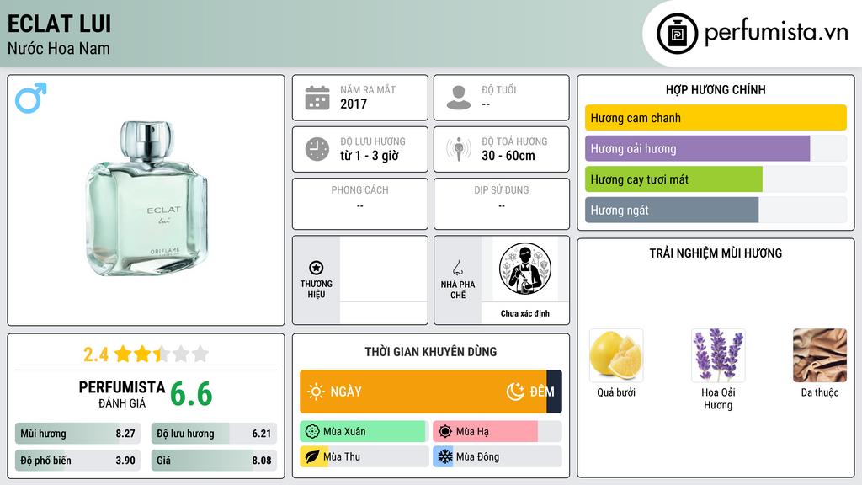This screenshot has width=862, height=485.
Task: Click the leaf icon for Mùa Thu
Action: point(312,456)
